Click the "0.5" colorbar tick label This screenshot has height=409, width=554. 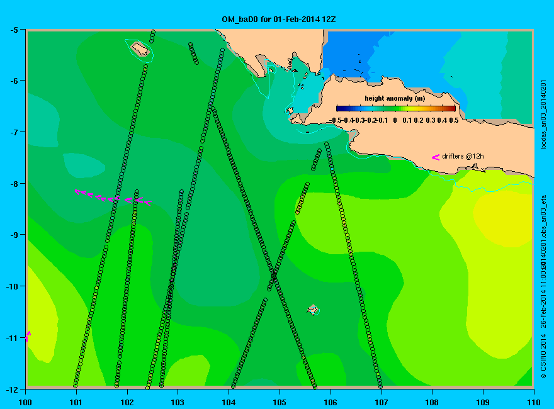coord(454,120)
